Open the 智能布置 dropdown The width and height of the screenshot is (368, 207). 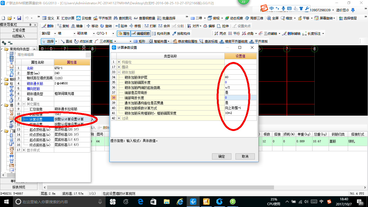coord(169,41)
